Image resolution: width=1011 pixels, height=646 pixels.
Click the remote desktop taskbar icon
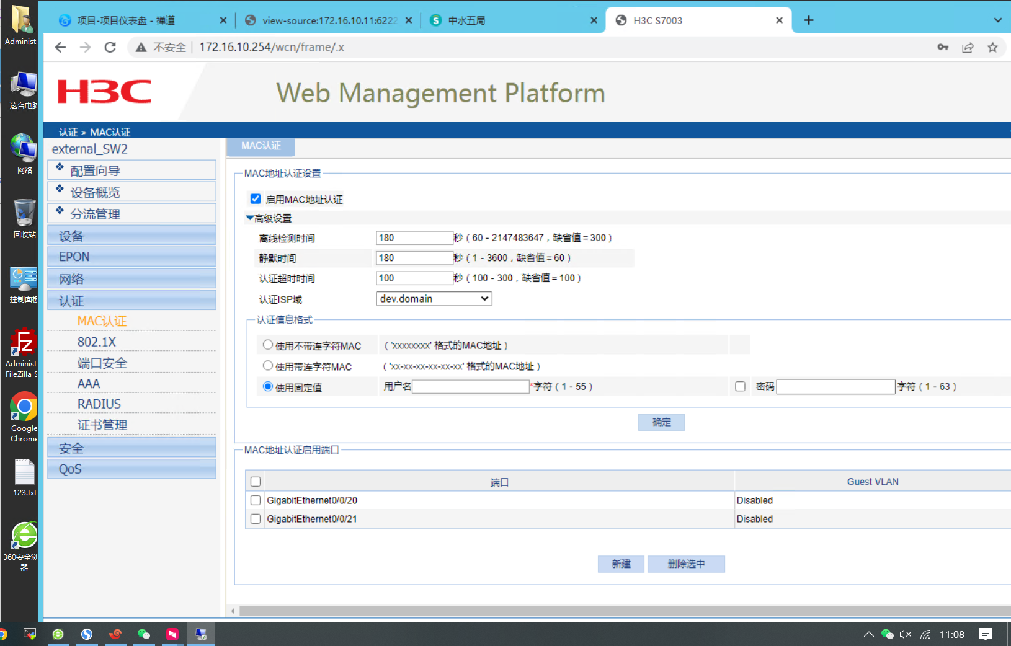201,634
